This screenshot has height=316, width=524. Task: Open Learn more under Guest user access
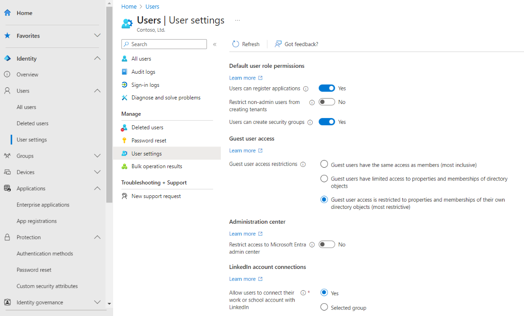[243, 150]
